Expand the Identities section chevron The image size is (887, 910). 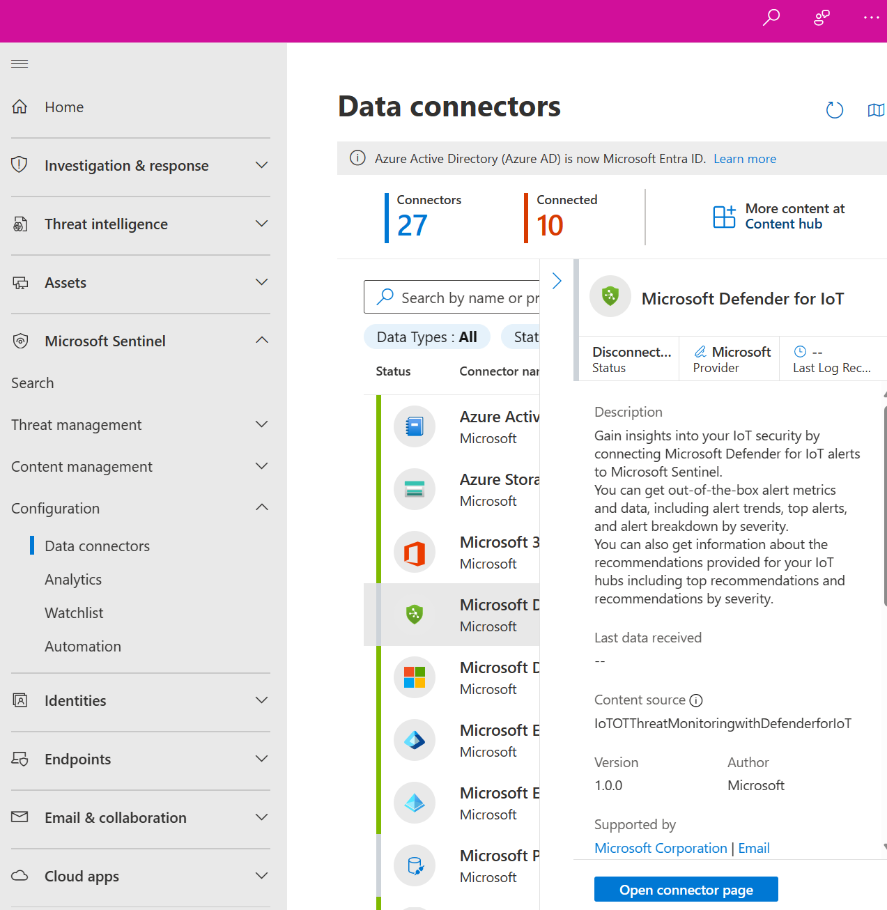click(262, 700)
